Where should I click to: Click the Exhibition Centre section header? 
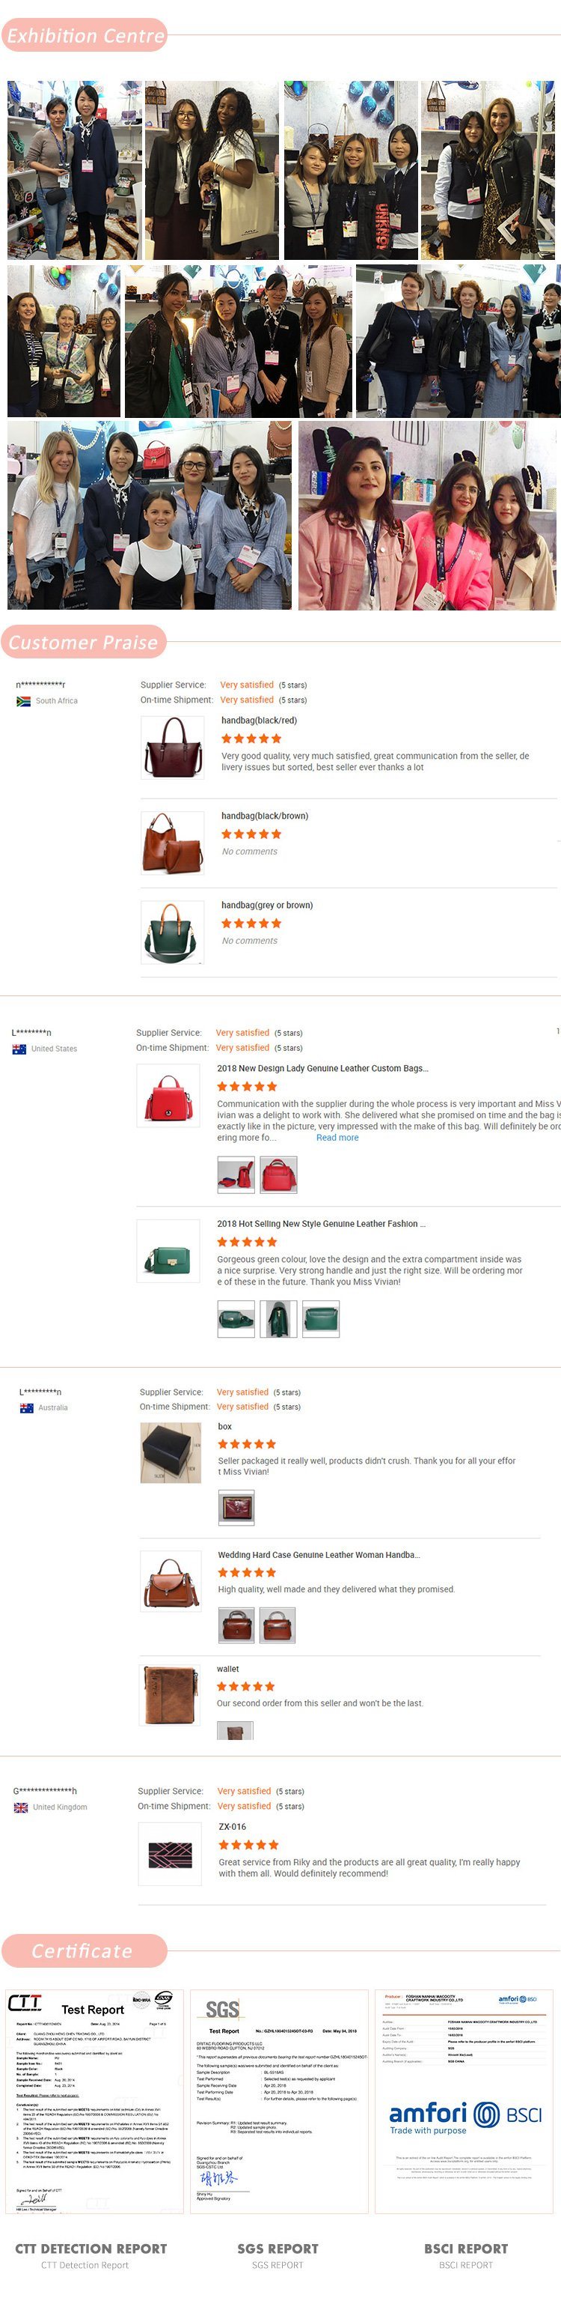tap(85, 36)
